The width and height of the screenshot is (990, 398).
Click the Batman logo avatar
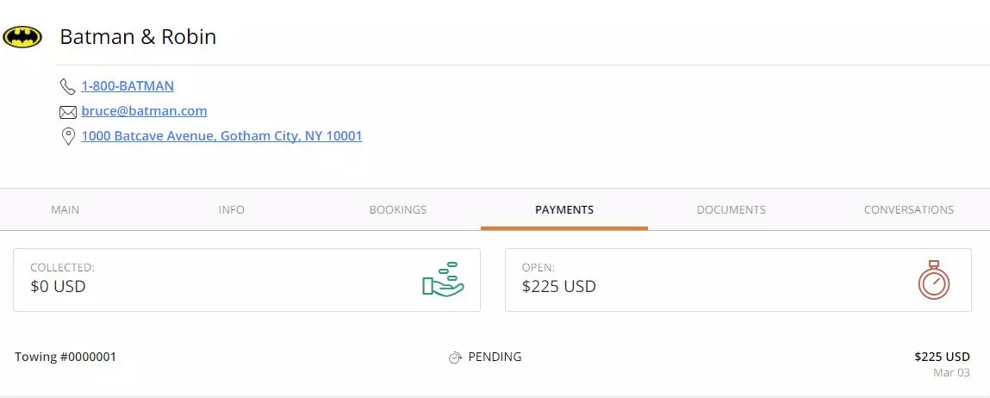point(22,37)
